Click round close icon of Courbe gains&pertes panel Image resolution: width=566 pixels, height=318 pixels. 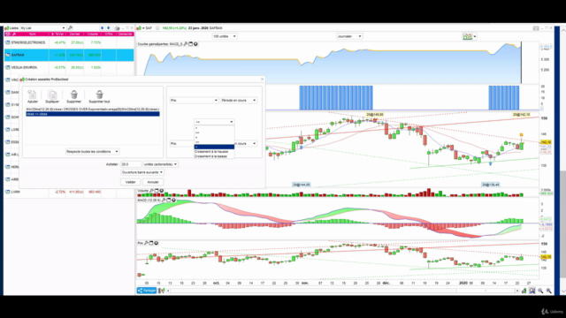[195, 44]
